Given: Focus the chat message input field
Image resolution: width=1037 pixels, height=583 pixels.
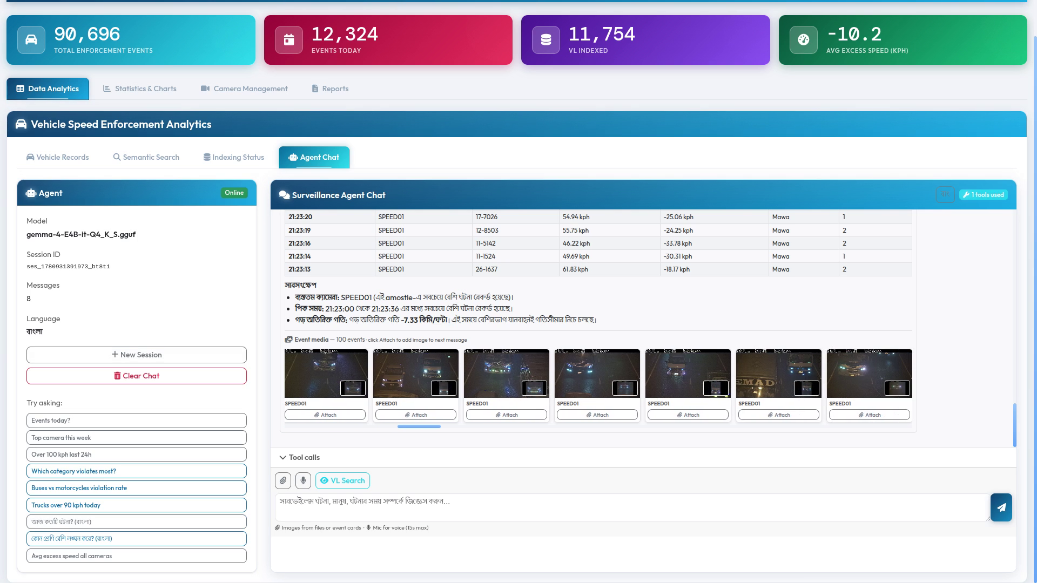Looking at the screenshot, I should [x=632, y=507].
